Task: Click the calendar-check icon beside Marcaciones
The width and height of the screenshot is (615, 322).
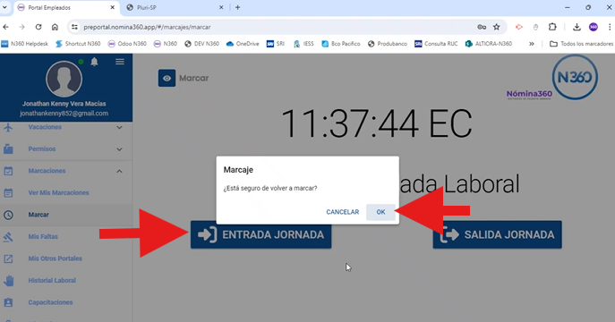Action: pos(8,171)
